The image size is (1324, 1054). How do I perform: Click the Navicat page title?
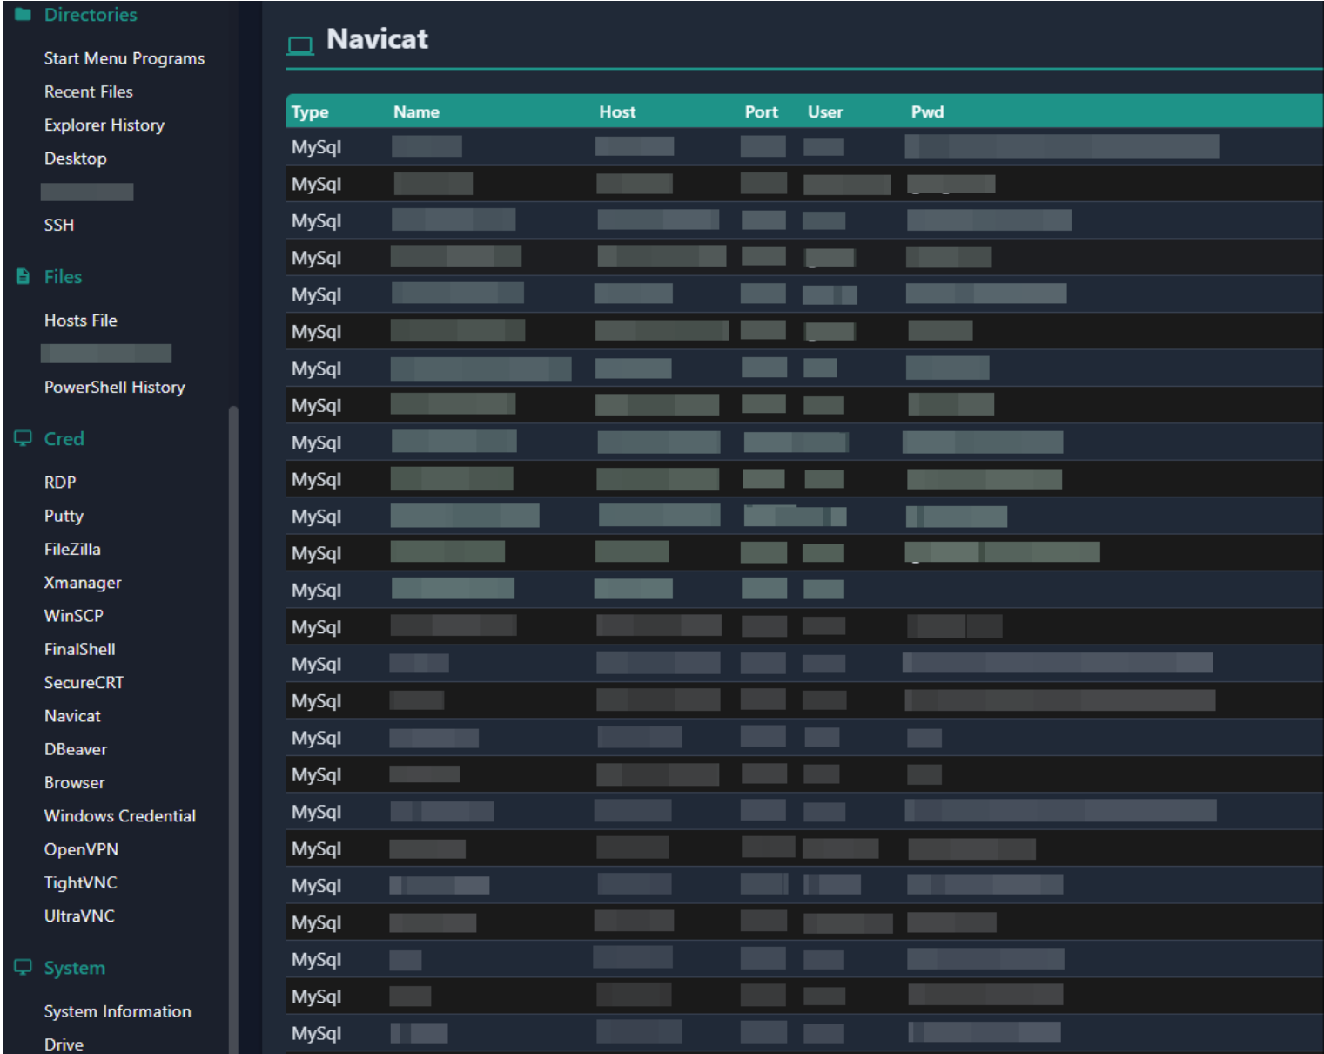click(x=377, y=38)
